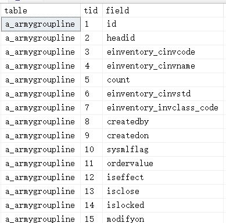
Task: Select the 'headid' field cell
Action: pyautogui.click(x=163, y=38)
